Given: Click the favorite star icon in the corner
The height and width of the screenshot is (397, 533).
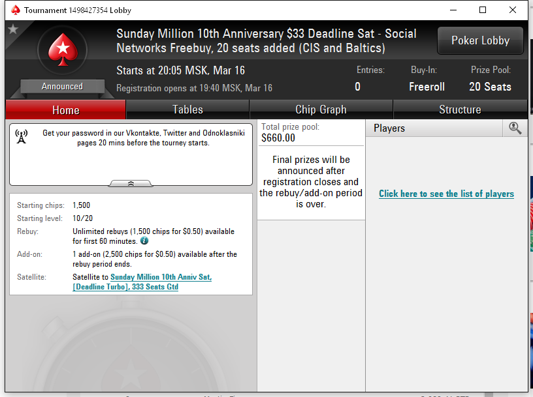Looking at the screenshot, I should (13, 29).
